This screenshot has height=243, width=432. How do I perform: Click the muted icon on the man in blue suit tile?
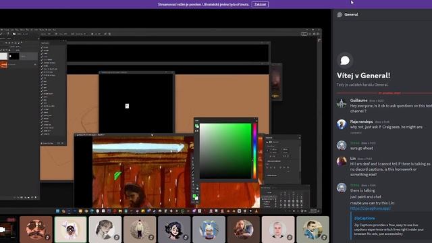click(324, 237)
